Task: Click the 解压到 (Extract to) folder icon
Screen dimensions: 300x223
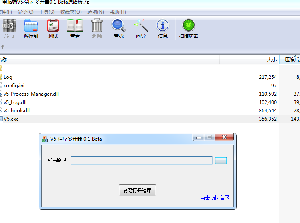Action: [x=31, y=25]
